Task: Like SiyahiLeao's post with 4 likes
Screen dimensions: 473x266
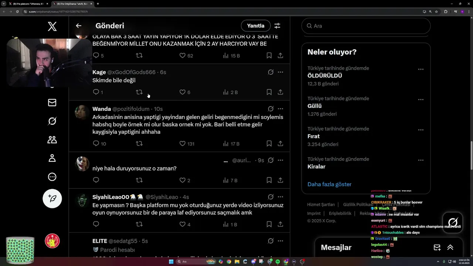Action: click(x=182, y=224)
